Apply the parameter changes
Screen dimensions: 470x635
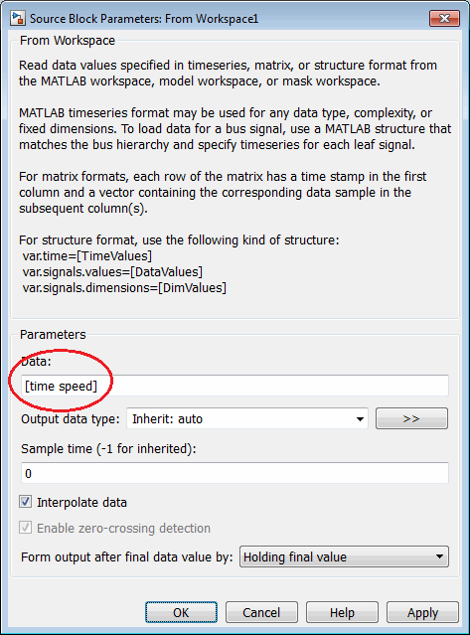422,612
